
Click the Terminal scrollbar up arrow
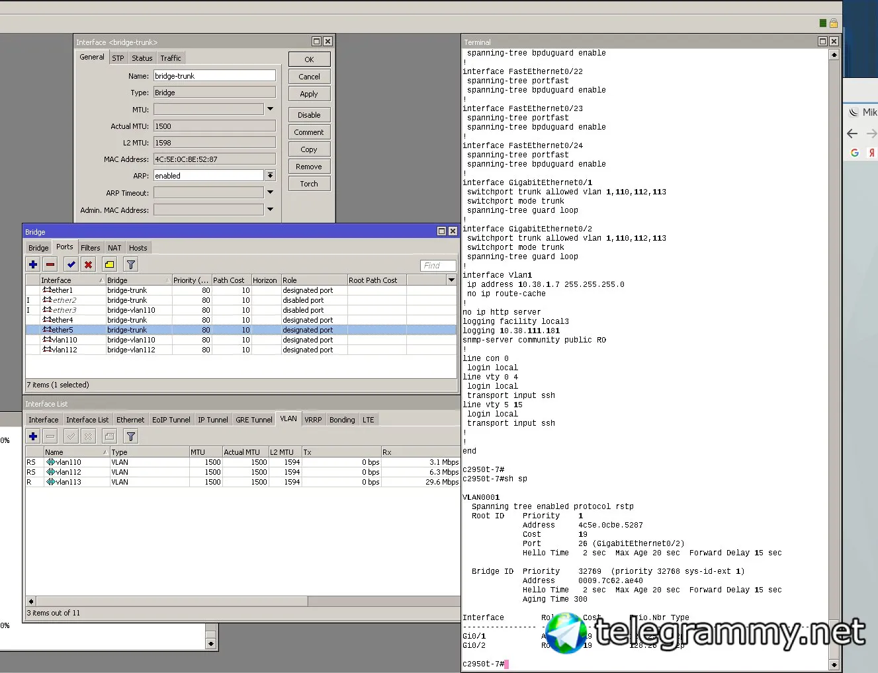[834, 55]
